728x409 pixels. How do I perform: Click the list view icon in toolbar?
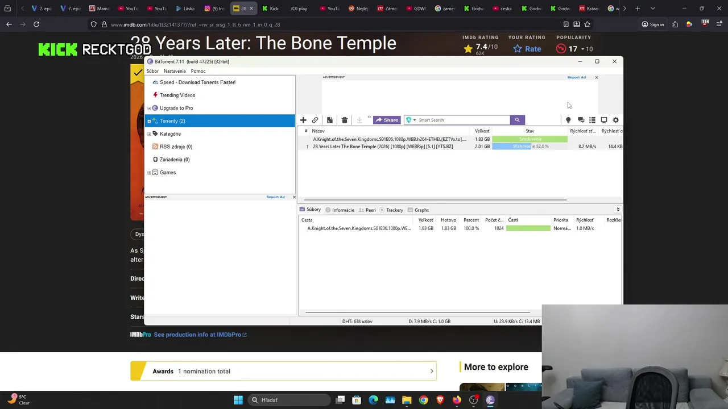592,120
